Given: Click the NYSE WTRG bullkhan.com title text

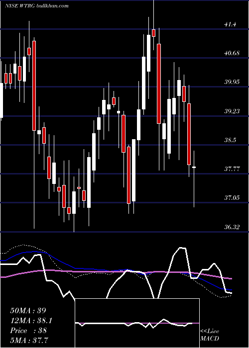Looking at the screenshot, I should 37,6.
